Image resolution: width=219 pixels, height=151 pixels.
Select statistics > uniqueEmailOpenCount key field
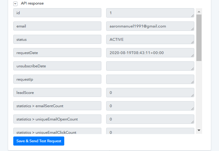[x=57, y=119]
